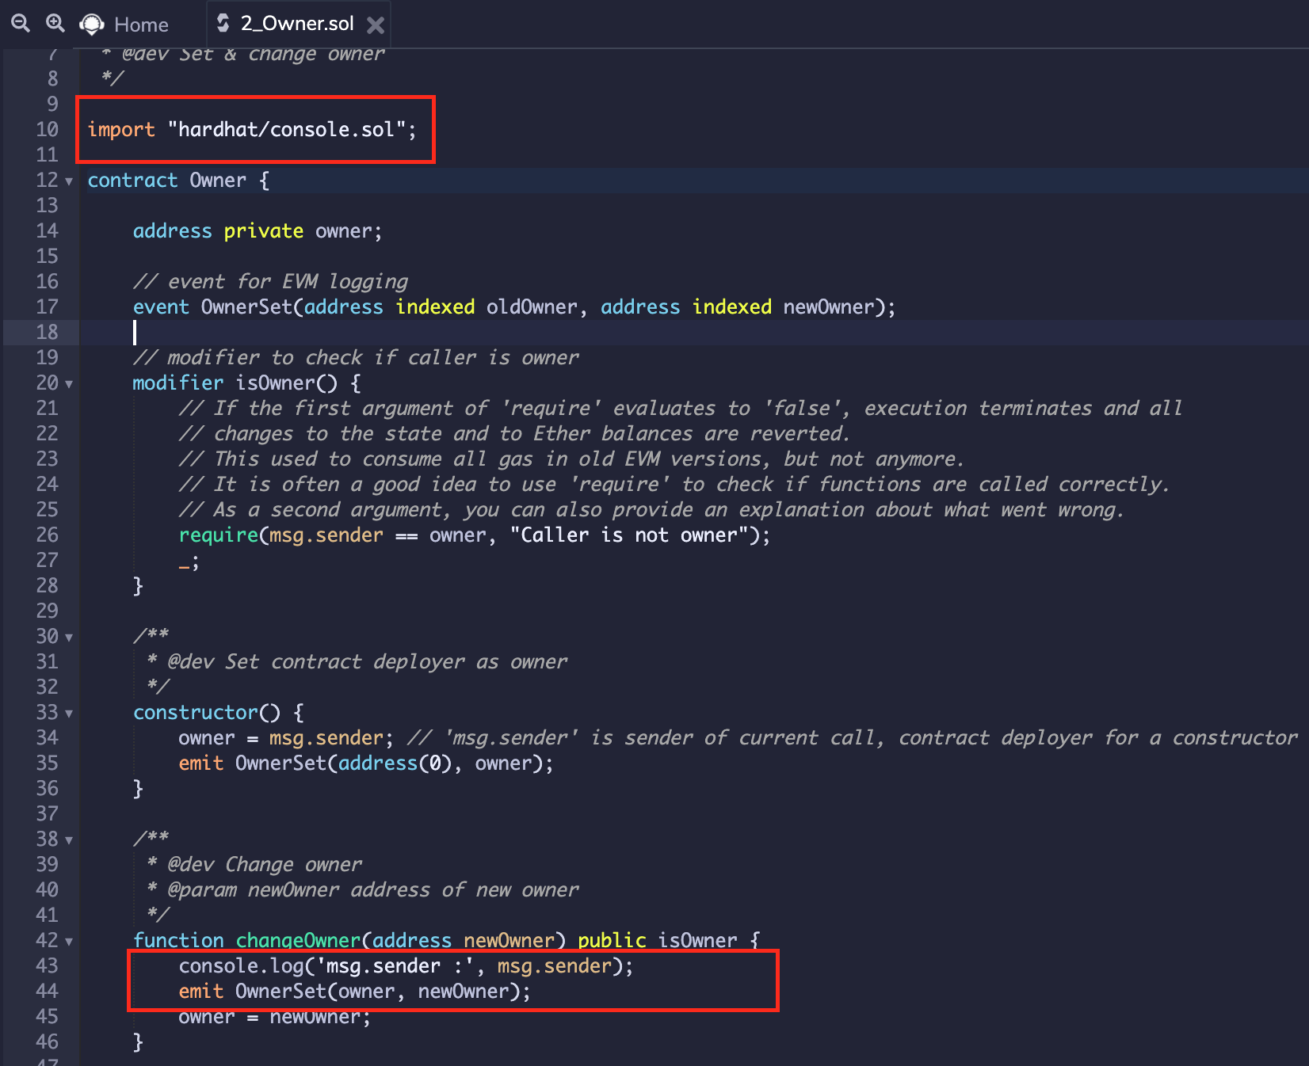Viewport: 1309px width, 1066px height.
Task: Click 'emit OwnerSet(owner, newOwner);' line
Action: coord(355,991)
